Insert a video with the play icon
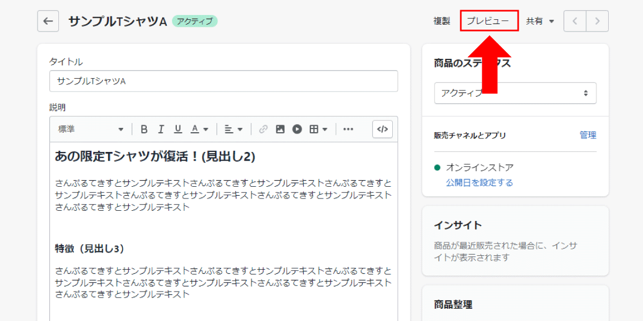The height and width of the screenshot is (321, 643). tap(297, 129)
